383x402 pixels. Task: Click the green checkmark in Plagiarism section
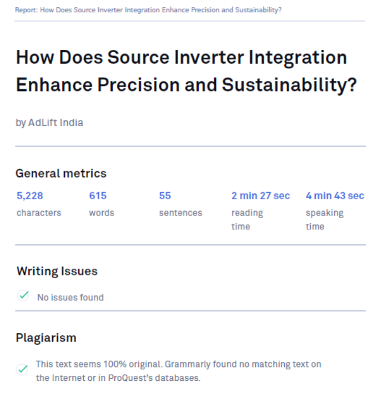22,369
